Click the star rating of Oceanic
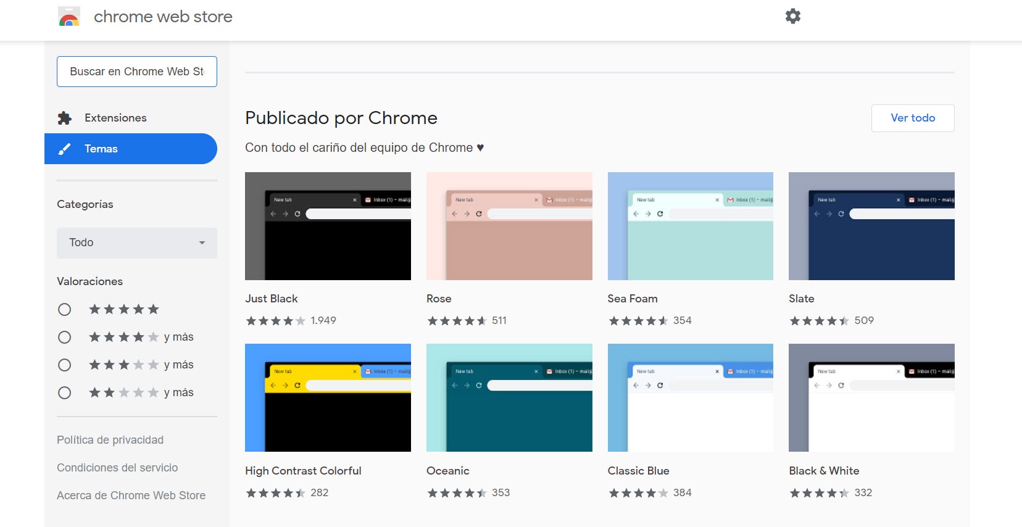 [x=457, y=493]
